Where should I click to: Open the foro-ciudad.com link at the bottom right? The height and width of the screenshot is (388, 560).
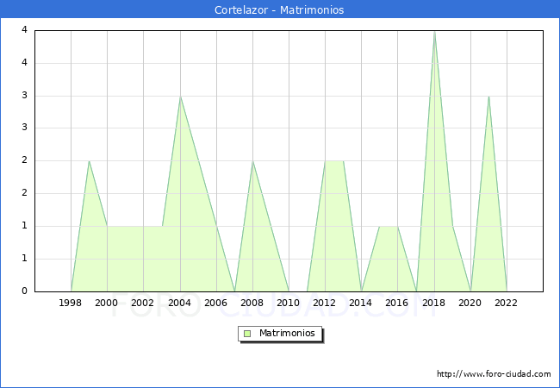coord(494,374)
